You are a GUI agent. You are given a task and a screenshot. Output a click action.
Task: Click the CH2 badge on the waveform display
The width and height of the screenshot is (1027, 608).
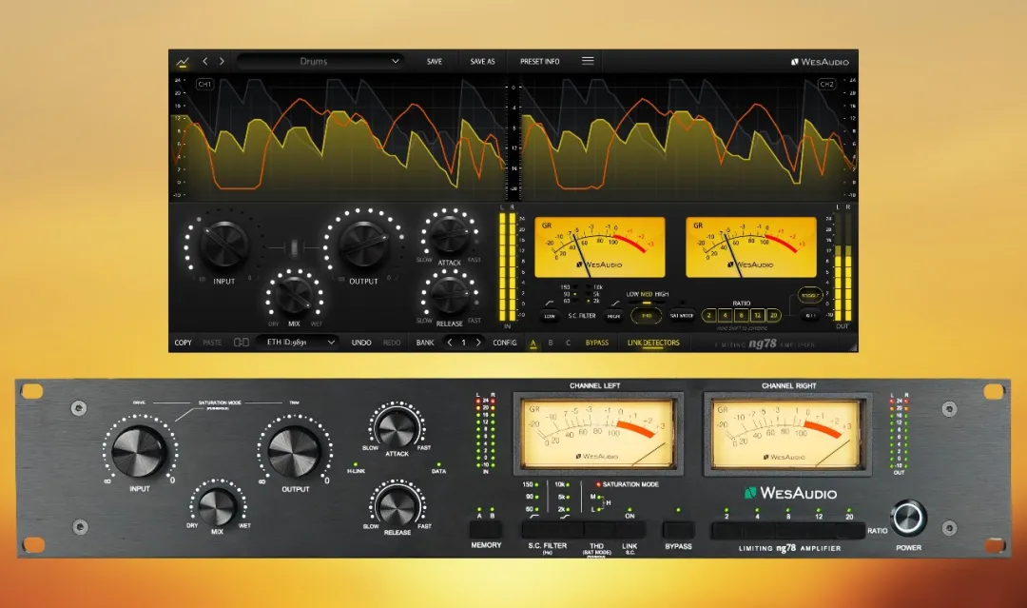[x=826, y=85]
